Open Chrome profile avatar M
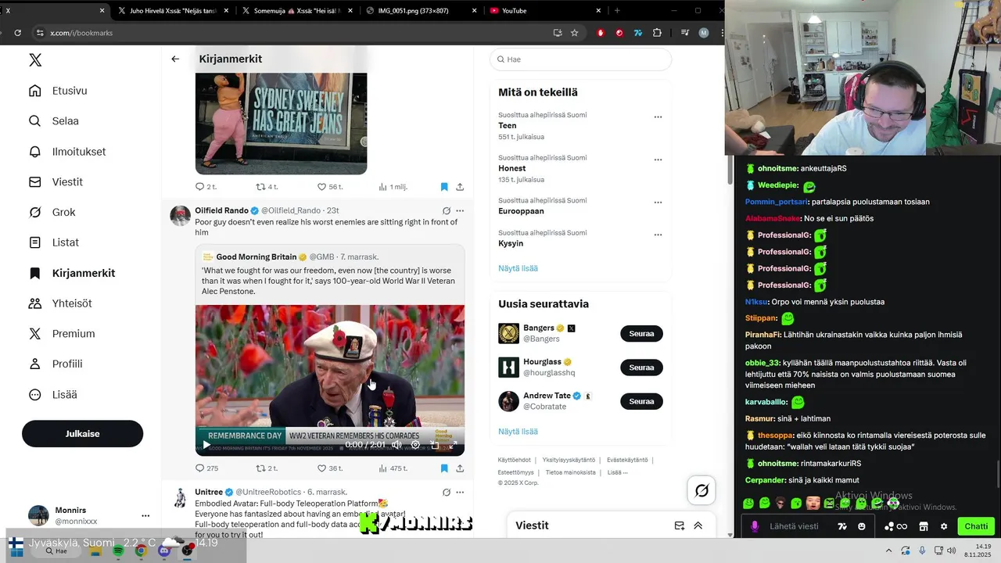The height and width of the screenshot is (563, 1001). coord(704,33)
